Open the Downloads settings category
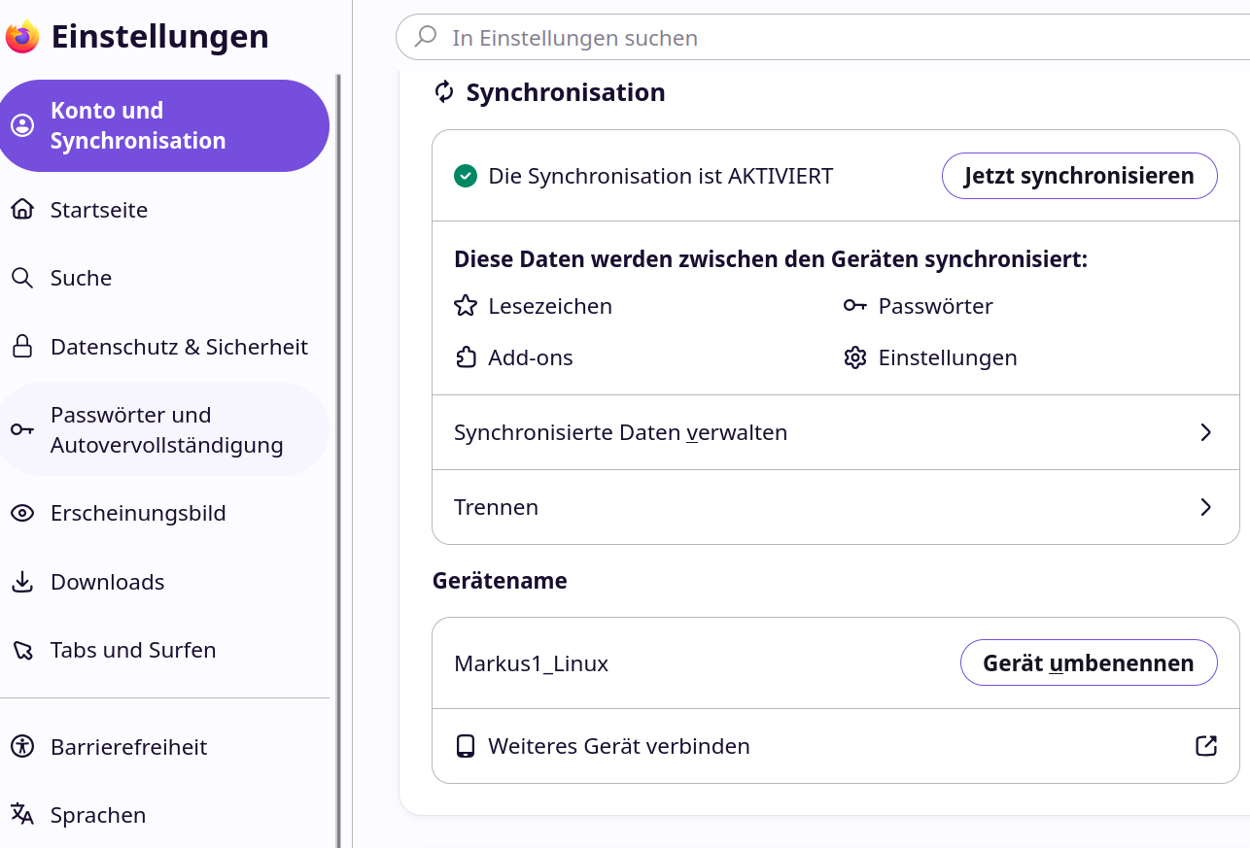This screenshot has width=1250, height=848. click(165, 582)
